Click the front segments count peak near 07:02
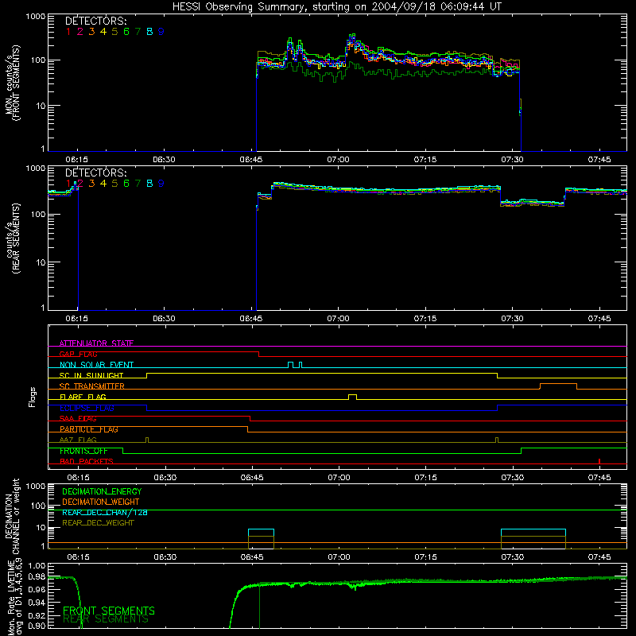The image size is (636, 636). 352,37
